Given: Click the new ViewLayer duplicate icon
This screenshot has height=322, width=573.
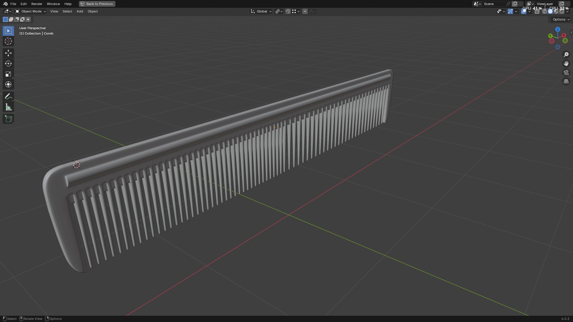Looking at the screenshot, I should [x=562, y=4].
